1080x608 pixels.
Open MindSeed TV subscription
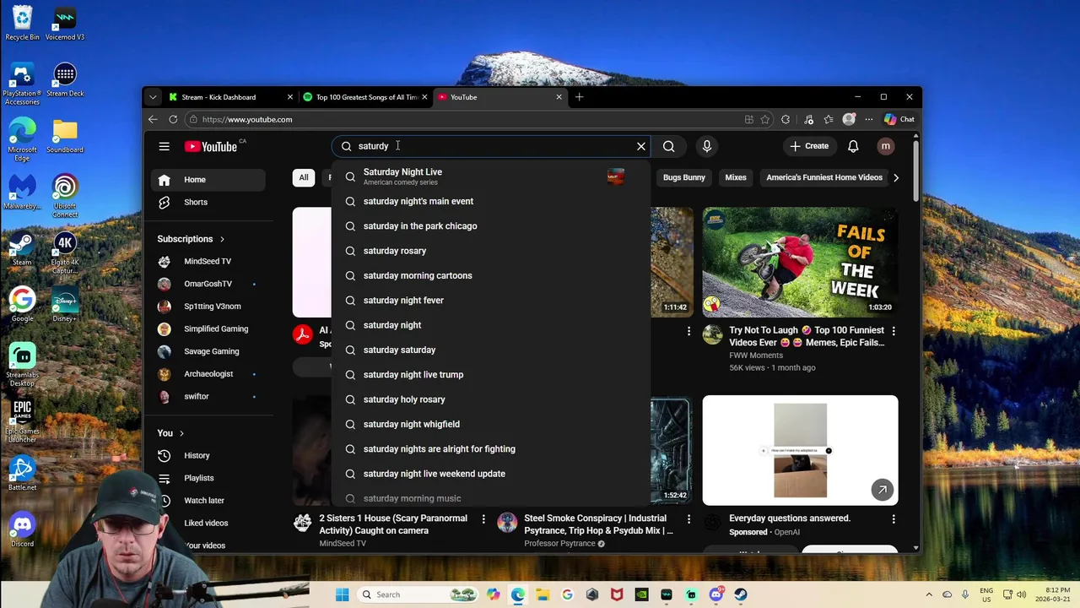208,261
